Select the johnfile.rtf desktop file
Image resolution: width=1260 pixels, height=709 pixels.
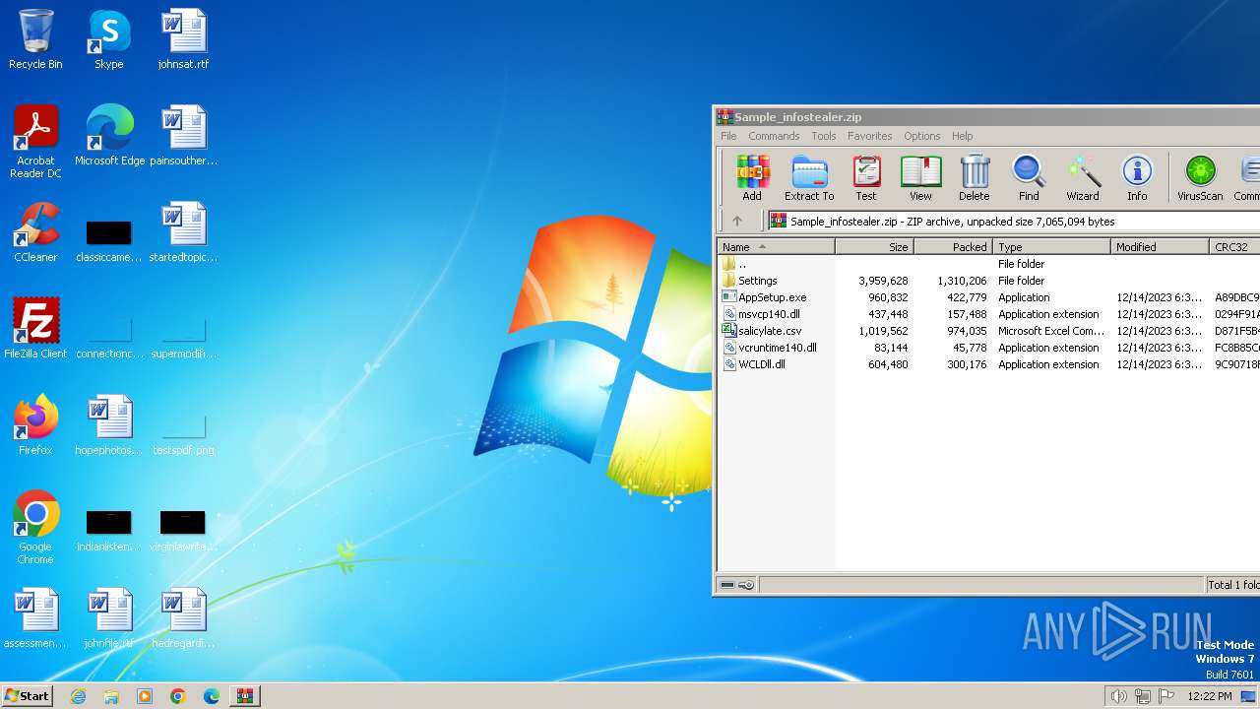pos(109,618)
